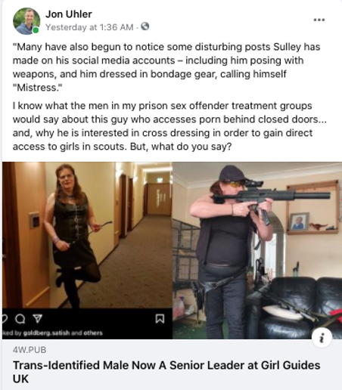This screenshot has width=342, height=390.
Task: Click the quoted first paragraph of the post
Action: (x=166, y=67)
